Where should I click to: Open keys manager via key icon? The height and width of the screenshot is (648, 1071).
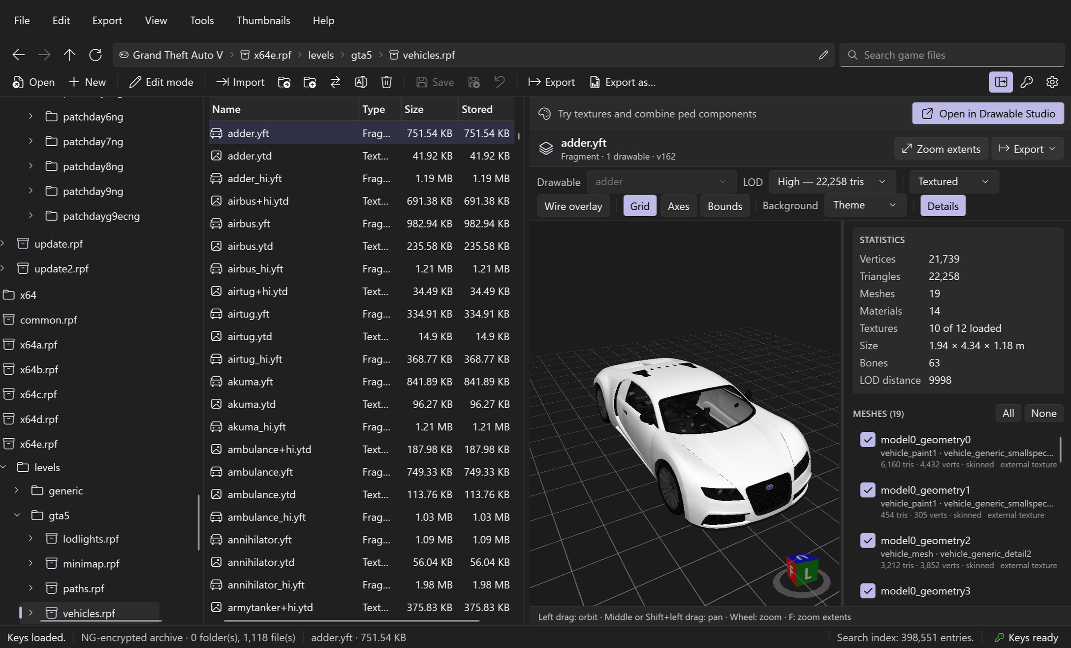1026,82
